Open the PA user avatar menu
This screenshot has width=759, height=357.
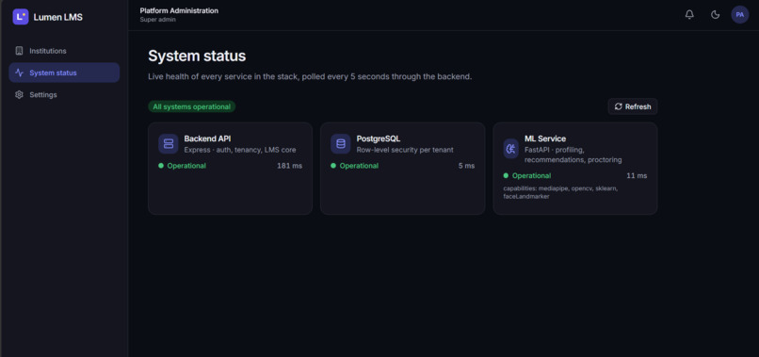click(x=739, y=14)
